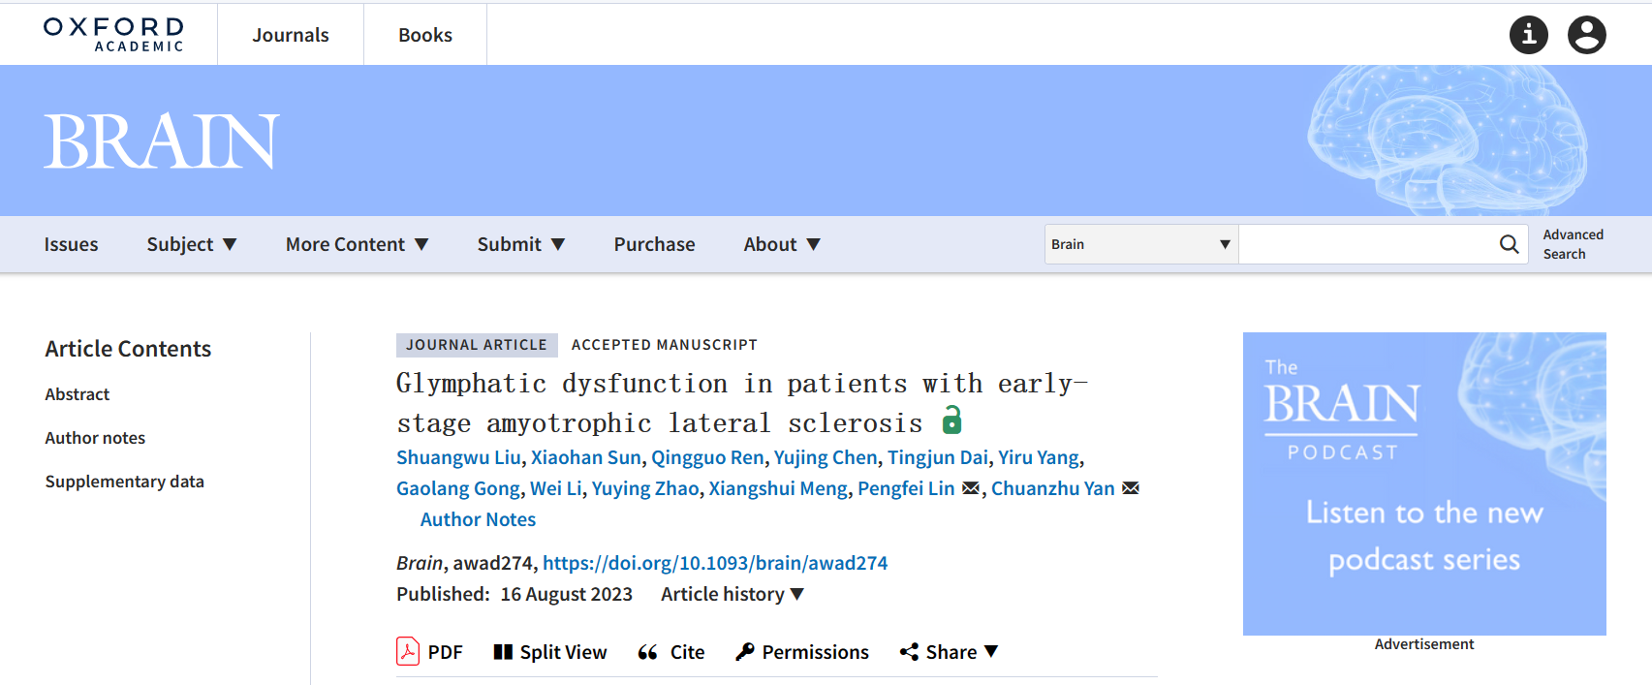Click the green open access padlock icon
This screenshot has width=1652, height=685.
(x=952, y=420)
